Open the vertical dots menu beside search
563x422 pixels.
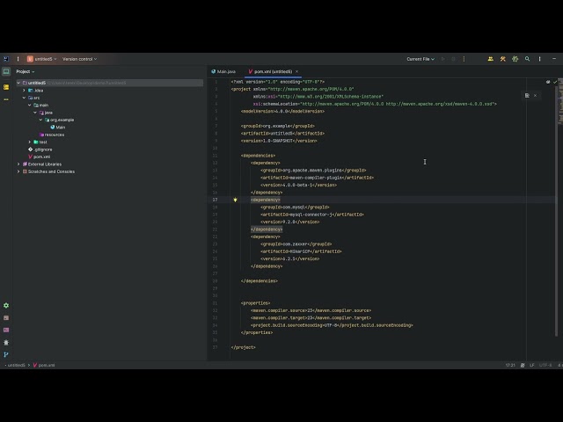point(539,59)
